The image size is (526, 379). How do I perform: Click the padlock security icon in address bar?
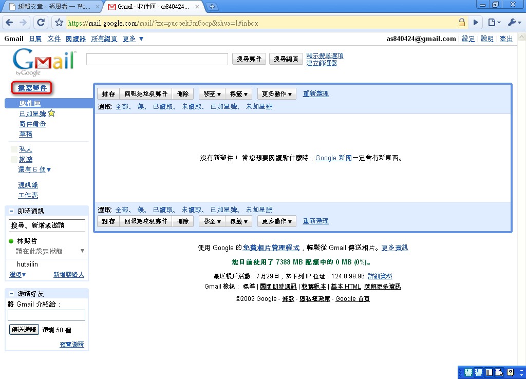[x=462, y=23]
